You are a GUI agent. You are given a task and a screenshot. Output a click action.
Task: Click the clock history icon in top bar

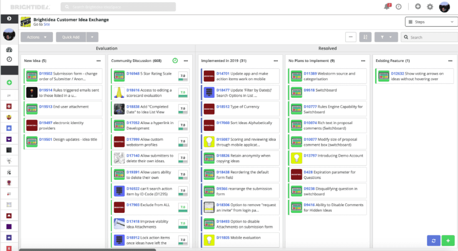tap(398, 7)
